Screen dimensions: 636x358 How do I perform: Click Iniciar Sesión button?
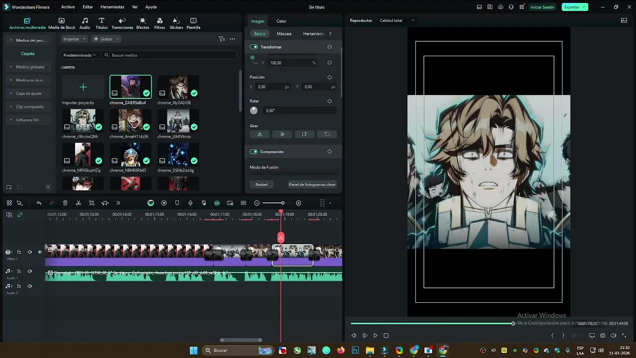click(x=542, y=7)
